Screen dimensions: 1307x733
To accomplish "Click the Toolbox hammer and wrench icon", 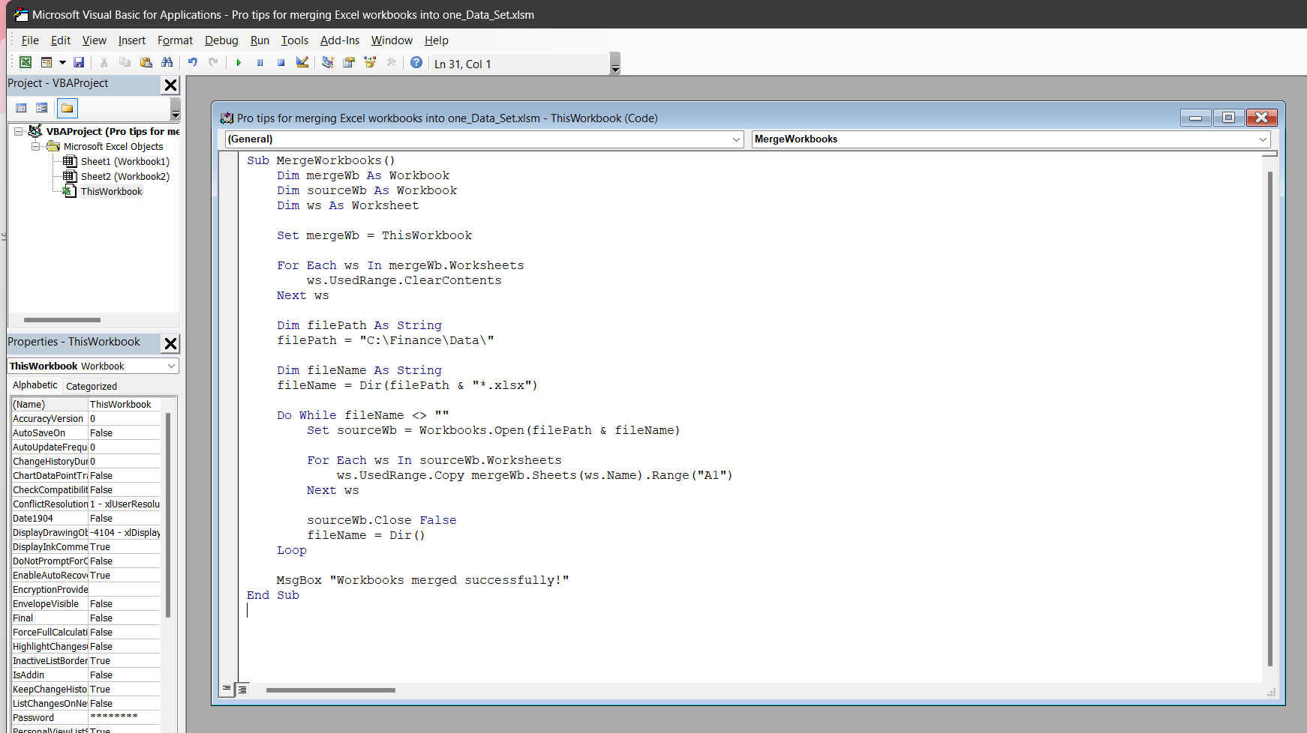I will 391,63.
